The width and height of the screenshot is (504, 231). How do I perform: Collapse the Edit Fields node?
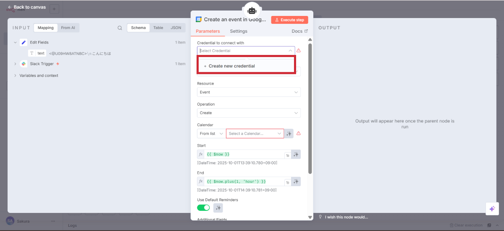[15, 42]
